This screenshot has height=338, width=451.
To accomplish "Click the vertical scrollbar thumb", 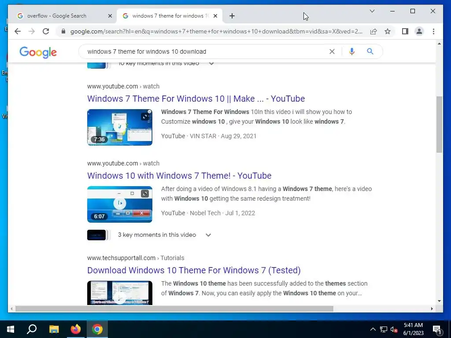I will 439,125.
